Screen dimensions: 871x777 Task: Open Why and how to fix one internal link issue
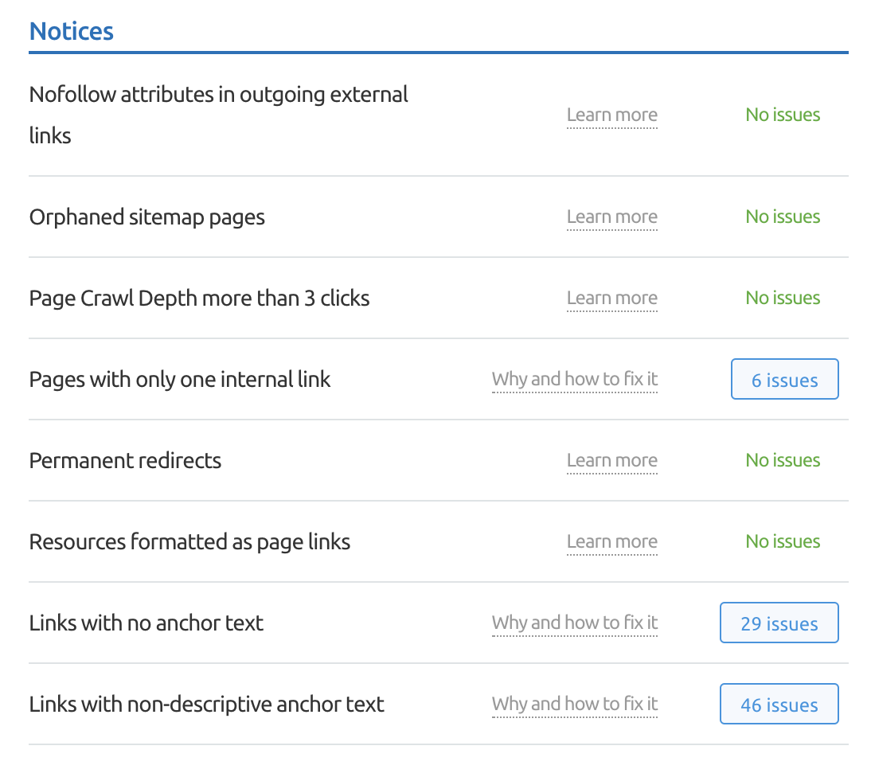click(575, 379)
